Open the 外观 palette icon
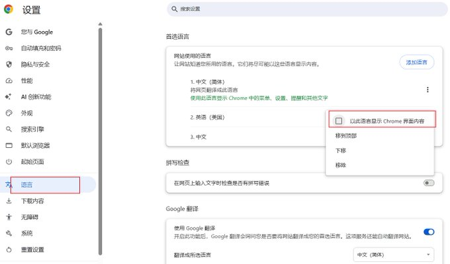Image resolution: width=450 pixels, height=264 pixels. 9,113
